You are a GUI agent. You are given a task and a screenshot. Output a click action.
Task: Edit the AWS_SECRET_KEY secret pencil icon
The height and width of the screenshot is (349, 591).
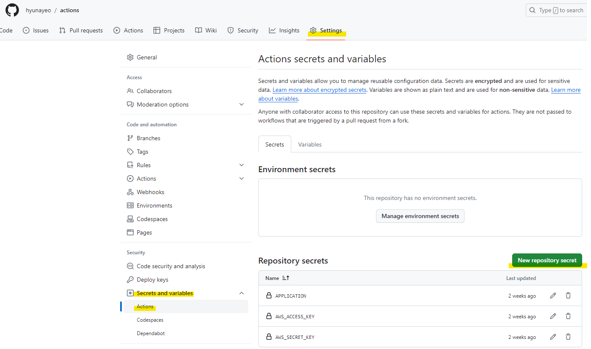(553, 337)
